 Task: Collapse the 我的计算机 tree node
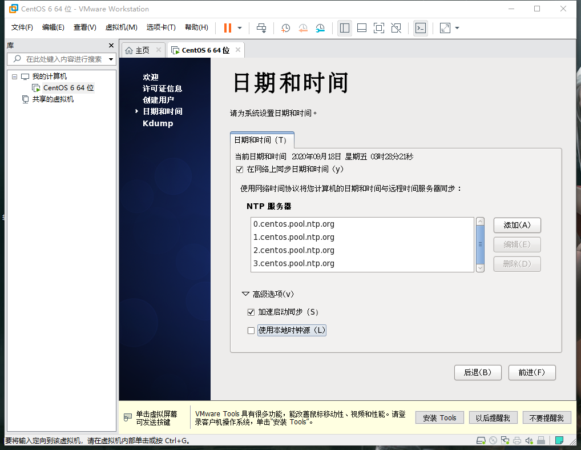click(14, 77)
